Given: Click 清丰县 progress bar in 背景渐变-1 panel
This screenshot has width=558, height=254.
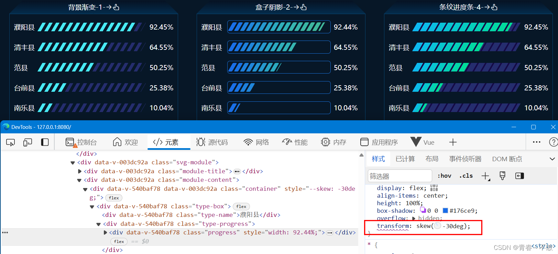Looking at the screenshot, I should [x=92, y=47].
